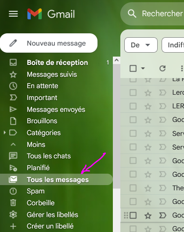Screen dimensions: 184x232
Task: Select Tous les messages
Action: point(56,179)
